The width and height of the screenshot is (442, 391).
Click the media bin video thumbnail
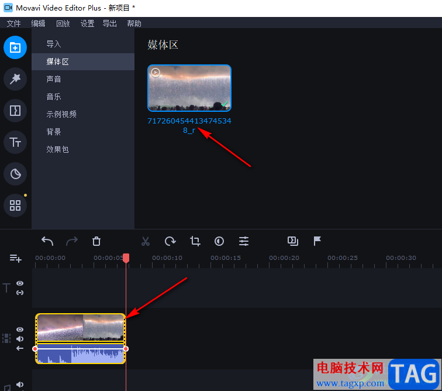tap(189, 88)
